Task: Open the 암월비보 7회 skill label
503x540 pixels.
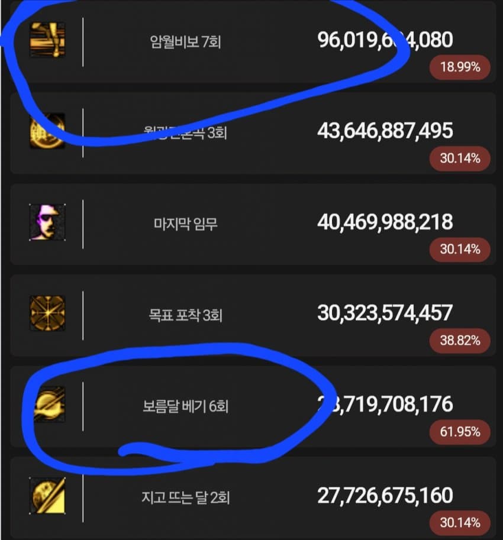Action: pos(185,42)
